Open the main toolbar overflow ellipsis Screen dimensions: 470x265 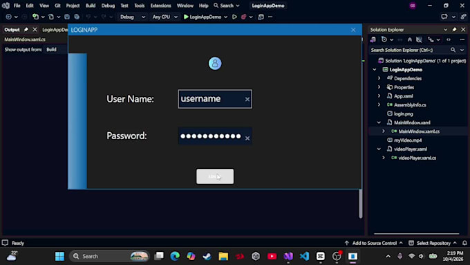(x=270, y=17)
